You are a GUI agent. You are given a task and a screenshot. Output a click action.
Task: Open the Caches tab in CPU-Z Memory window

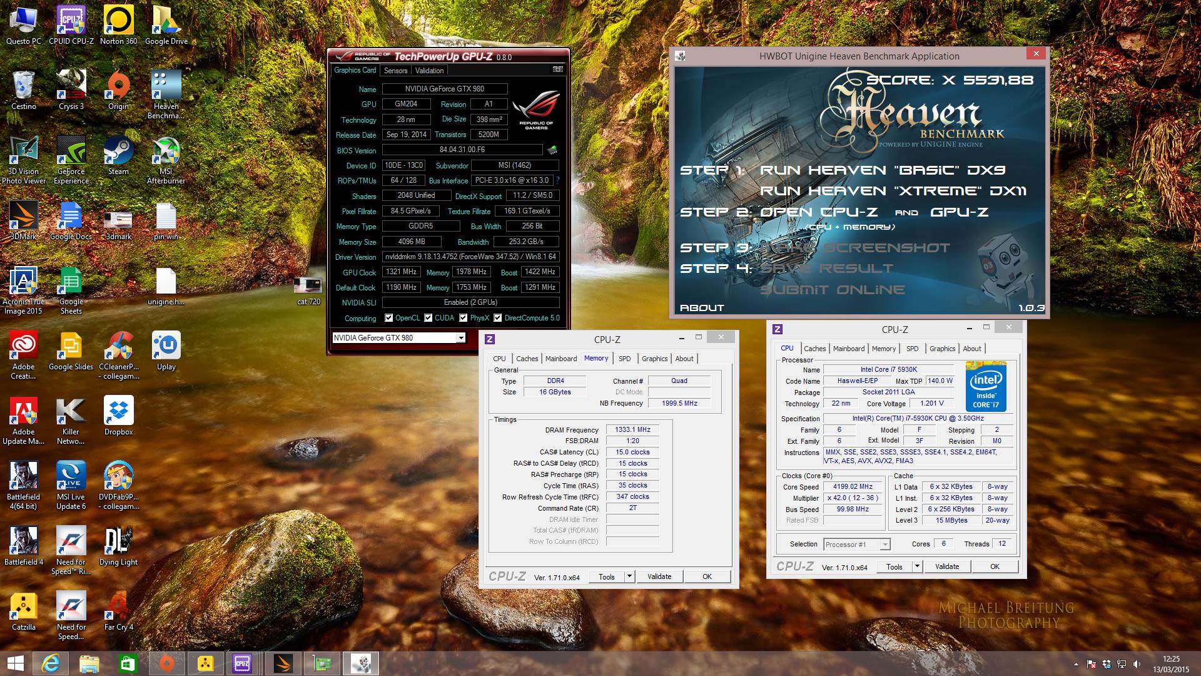527,359
